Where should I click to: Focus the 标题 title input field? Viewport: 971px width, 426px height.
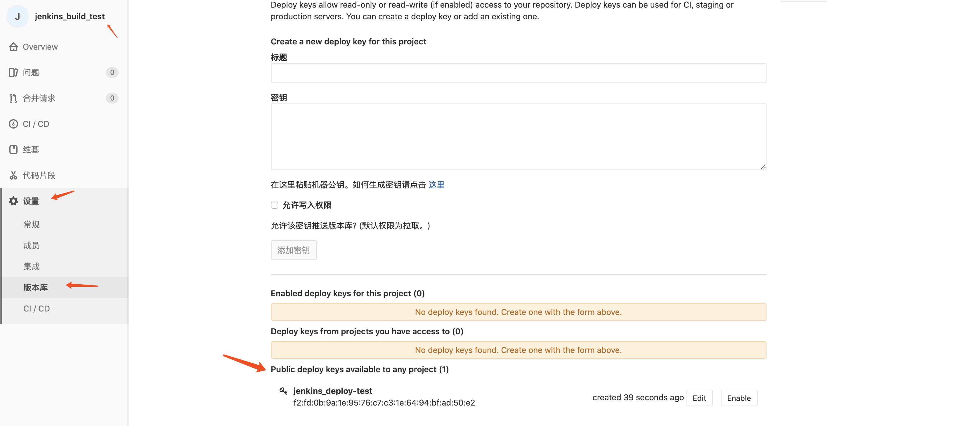518,73
